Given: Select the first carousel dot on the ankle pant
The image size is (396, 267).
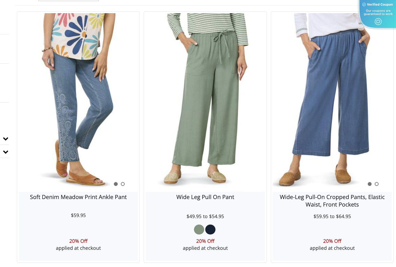Looking at the screenshot, I should pos(116,184).
